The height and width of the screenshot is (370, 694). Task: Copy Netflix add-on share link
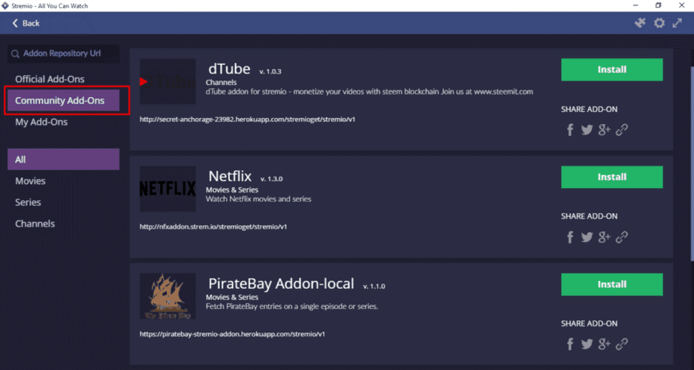coord(622,237)
